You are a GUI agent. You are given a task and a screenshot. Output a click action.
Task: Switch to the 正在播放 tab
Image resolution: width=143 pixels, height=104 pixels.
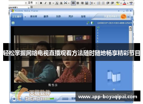17,17
